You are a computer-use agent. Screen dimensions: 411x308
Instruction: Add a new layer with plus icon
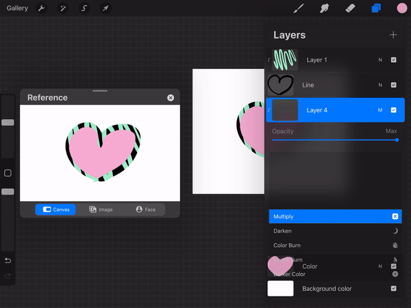pyautogui.click(x=393, y=35)
